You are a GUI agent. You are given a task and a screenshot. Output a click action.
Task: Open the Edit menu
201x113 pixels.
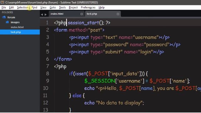point(11,8)
